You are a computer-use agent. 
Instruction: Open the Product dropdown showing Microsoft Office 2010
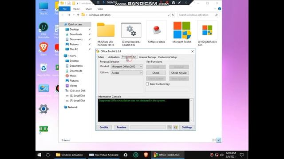[x=126, y=67]
